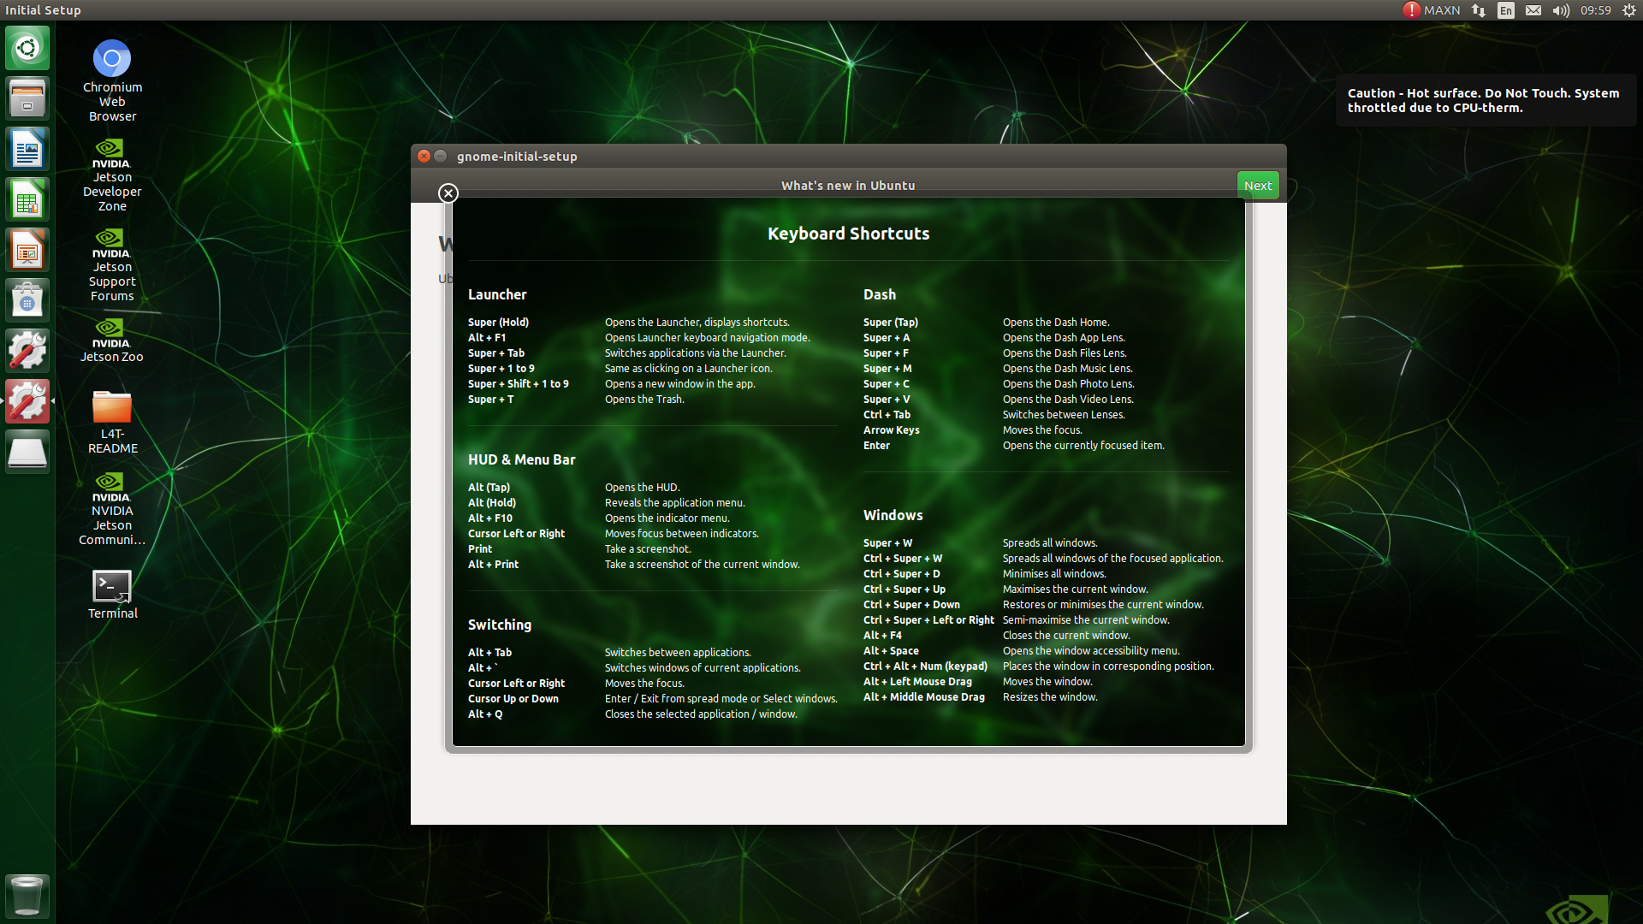Open the removable drive launcher icon
Image resolution: width=1643 pixels, height=924 pixels.
[x=27, y=452]
